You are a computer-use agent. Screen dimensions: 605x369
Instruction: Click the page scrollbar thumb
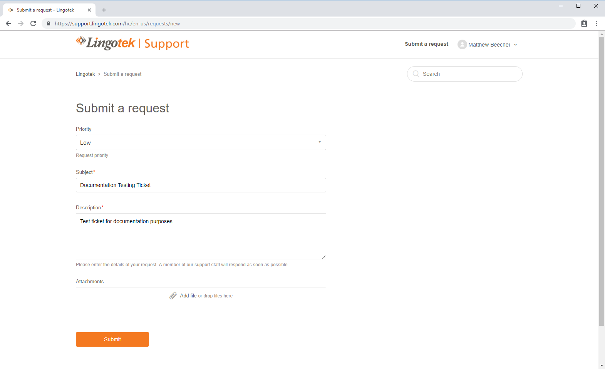click(602, 182)
